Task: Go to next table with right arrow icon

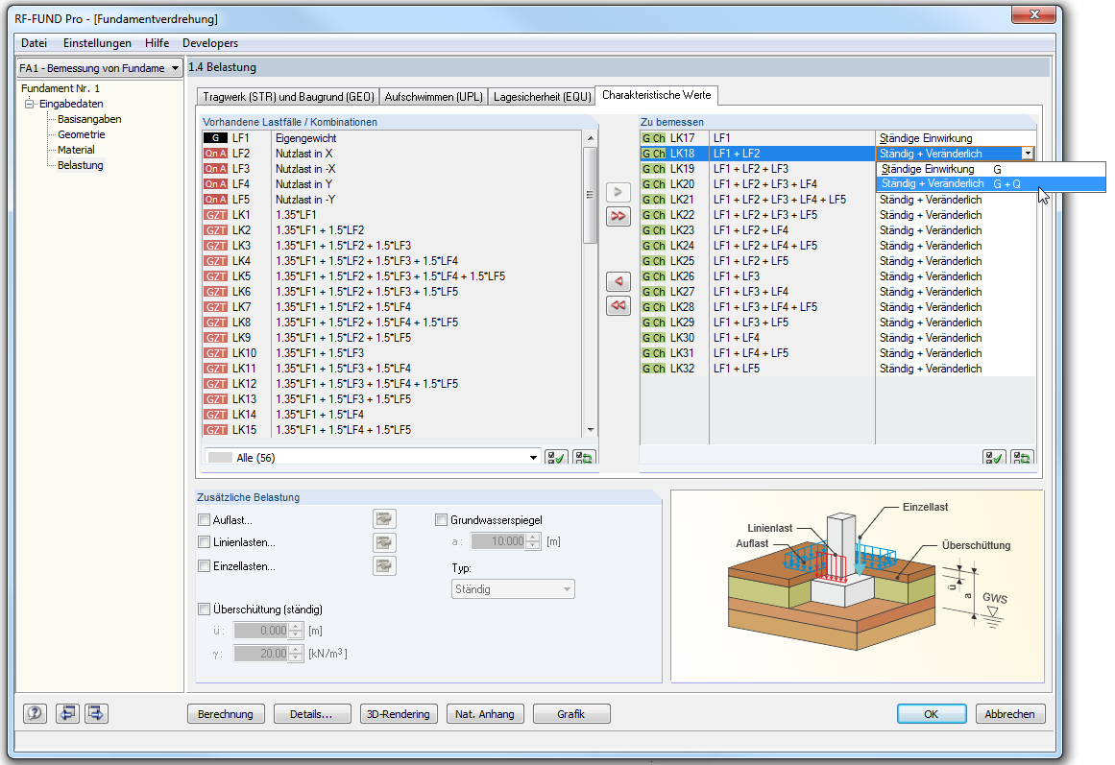Action: tap(96, 713)
